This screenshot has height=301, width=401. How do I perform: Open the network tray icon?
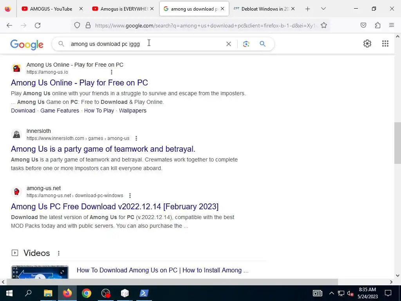point(341,293)
